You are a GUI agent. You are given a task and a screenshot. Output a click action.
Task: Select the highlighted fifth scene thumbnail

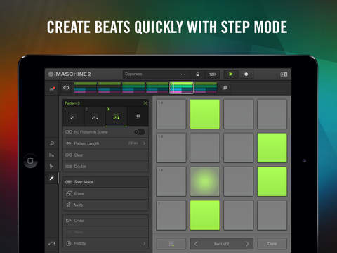pos(182,88)
